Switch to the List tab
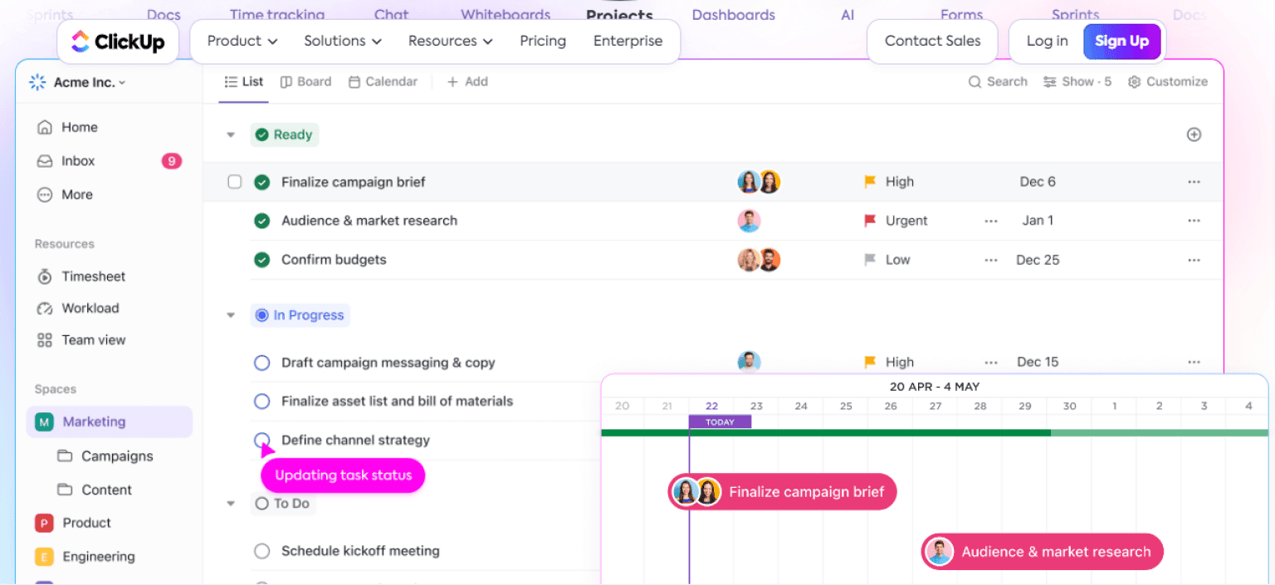1275x585 pixels. (243, 81)
